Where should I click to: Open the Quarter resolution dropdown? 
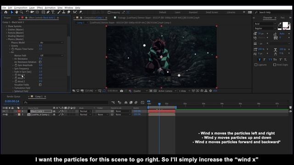point(140,91)
